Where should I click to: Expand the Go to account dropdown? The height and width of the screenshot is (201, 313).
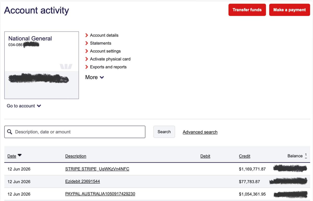point(24,106)
